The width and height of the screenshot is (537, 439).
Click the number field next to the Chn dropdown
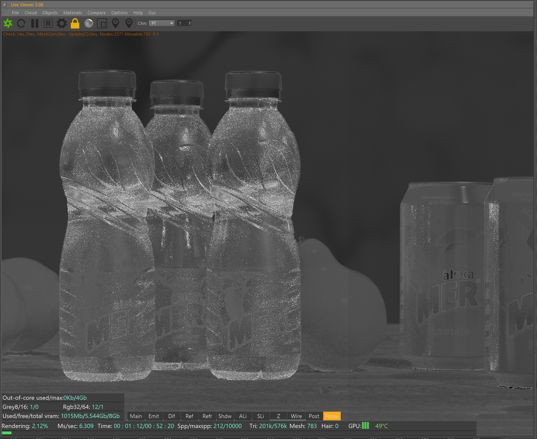point(182,23)
